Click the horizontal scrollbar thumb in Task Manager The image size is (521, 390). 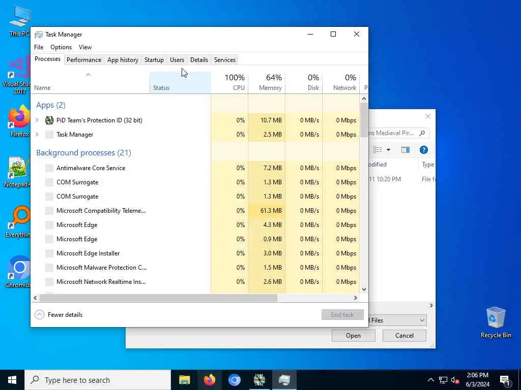click(x=158, y=298)
